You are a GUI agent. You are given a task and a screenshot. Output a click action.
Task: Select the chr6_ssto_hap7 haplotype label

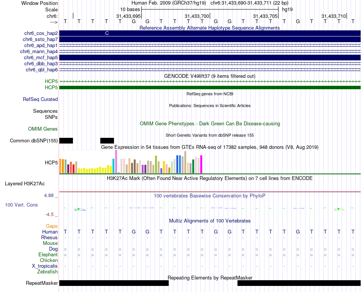point(40,39)
